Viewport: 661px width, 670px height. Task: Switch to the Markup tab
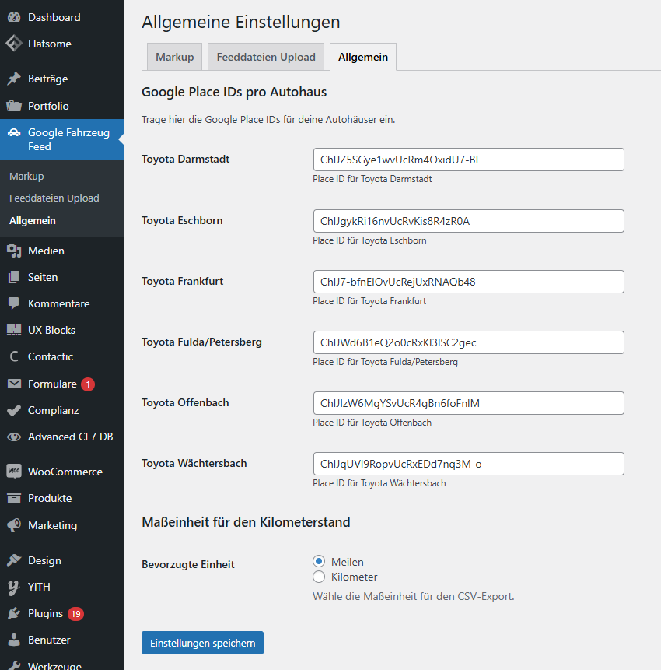click(175, 57)
